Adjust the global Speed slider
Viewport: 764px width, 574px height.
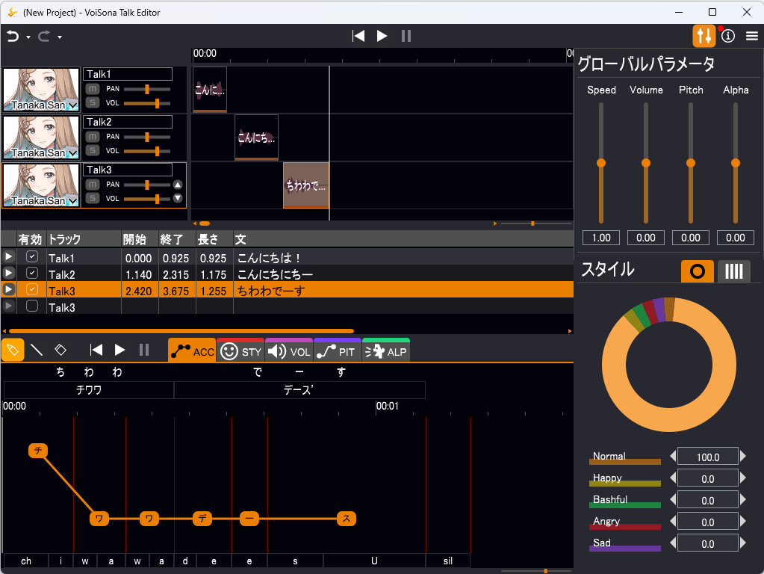coord(601,163)
